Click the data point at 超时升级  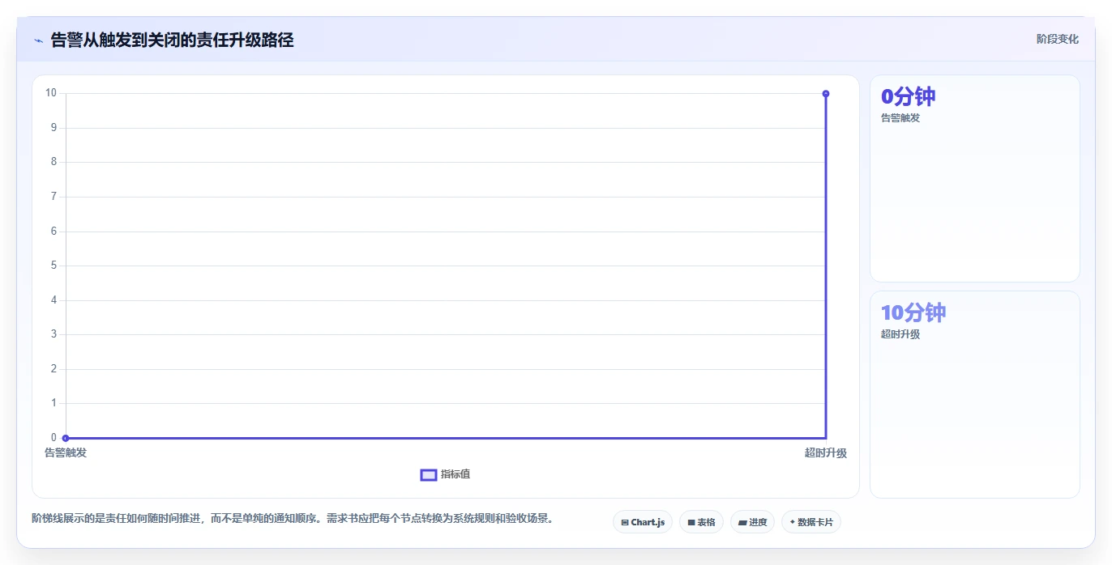pos(826,94)
